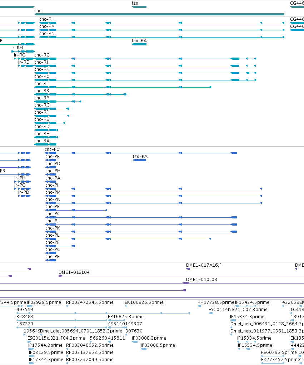Select the 328483 EST label
The width and height of the screenshot is (304, 365).
[x=25, y=317]
